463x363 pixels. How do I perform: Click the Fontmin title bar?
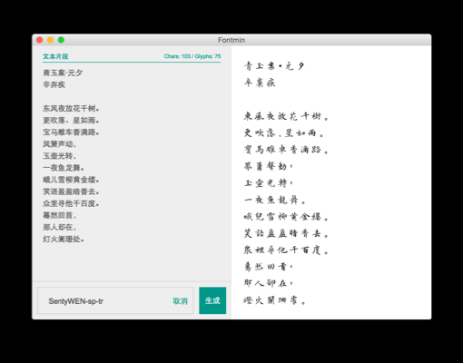coord(231,40)
